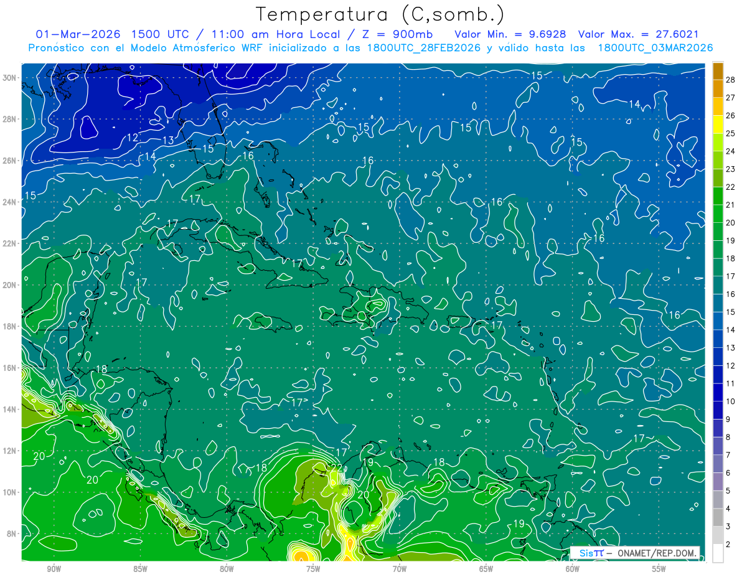Click the contour label 13 near Florida
Image resolution: width=747 pixels, height=577 pixels.
click(x=168, y=141)
